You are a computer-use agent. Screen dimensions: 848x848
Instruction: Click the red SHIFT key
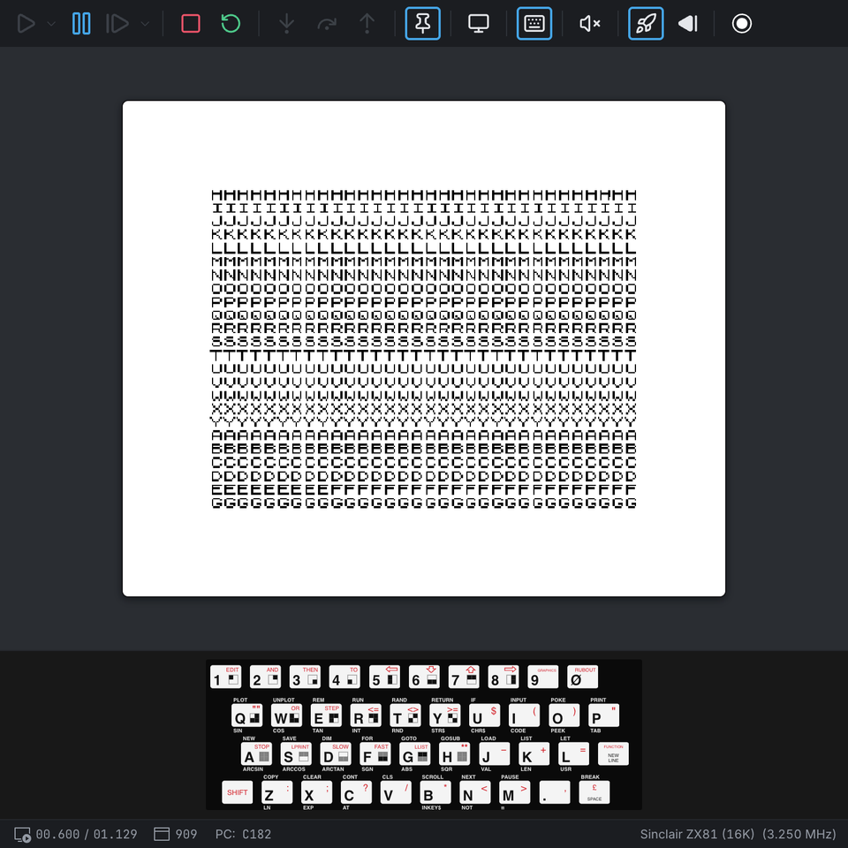[238, 792]
